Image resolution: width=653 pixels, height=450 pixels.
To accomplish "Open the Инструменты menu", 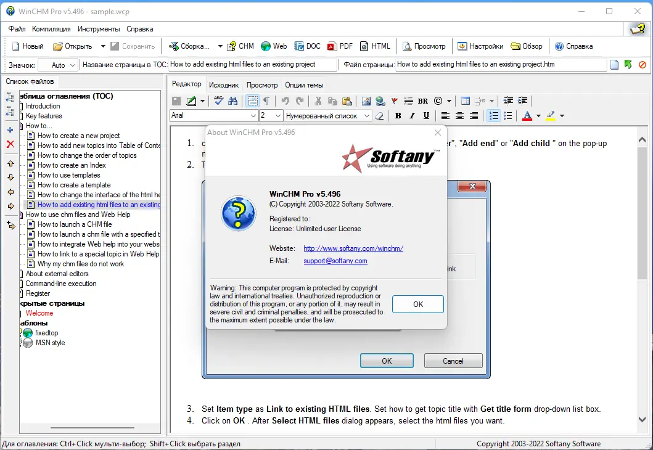I will [99, 29].
